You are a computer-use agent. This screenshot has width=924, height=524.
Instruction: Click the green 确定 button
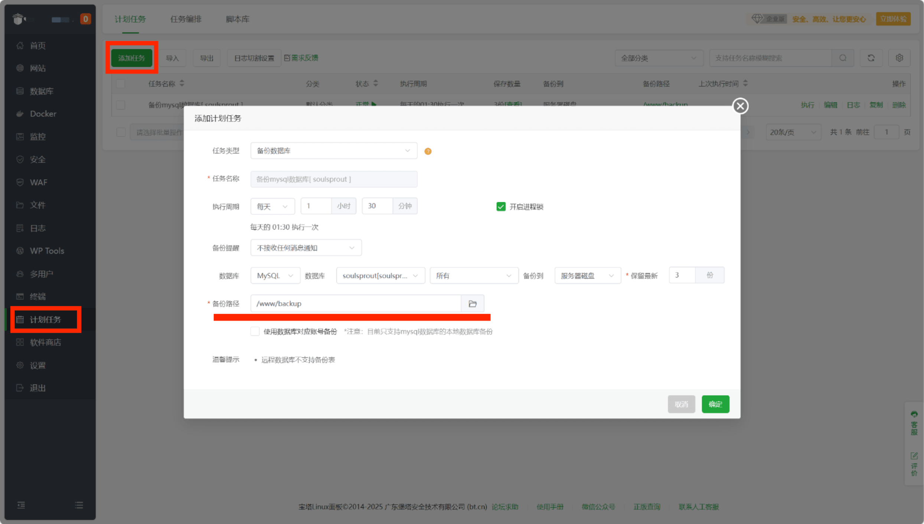[715, 404]
